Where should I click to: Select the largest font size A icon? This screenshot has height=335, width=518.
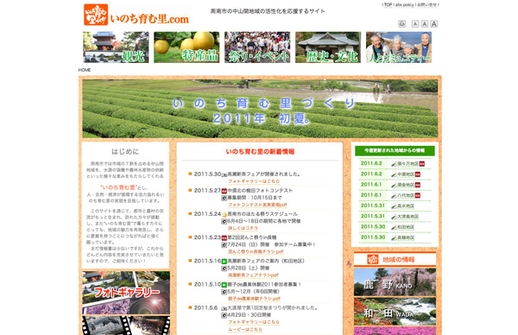[x=433, y=24]
